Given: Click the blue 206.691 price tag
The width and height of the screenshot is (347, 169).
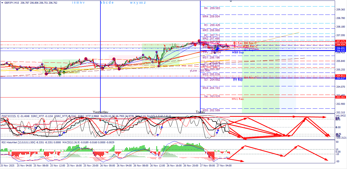Looking at the screenshot, I should point(340,48).
